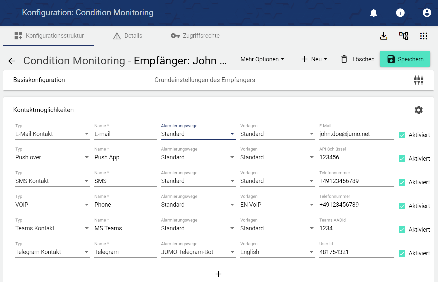This screenshot has width=438, height=282.
Task: Click the Speichern button
Action: pyautogui.click(x=405, y=59)
